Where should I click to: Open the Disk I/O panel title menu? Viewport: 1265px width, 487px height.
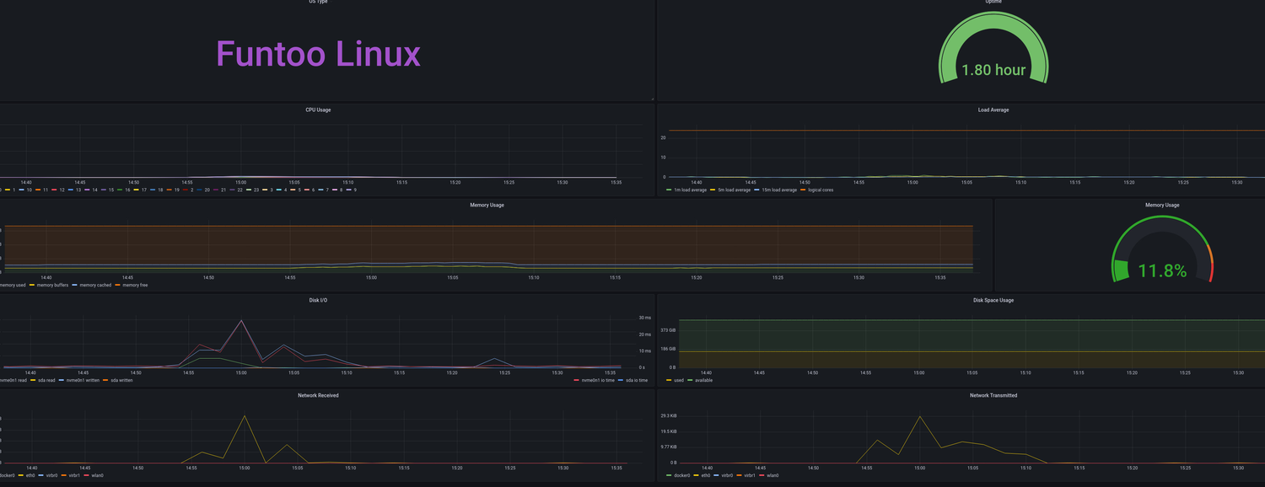(x=318, y=300)
